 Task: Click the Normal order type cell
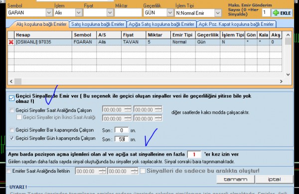[x=183, y=42]
